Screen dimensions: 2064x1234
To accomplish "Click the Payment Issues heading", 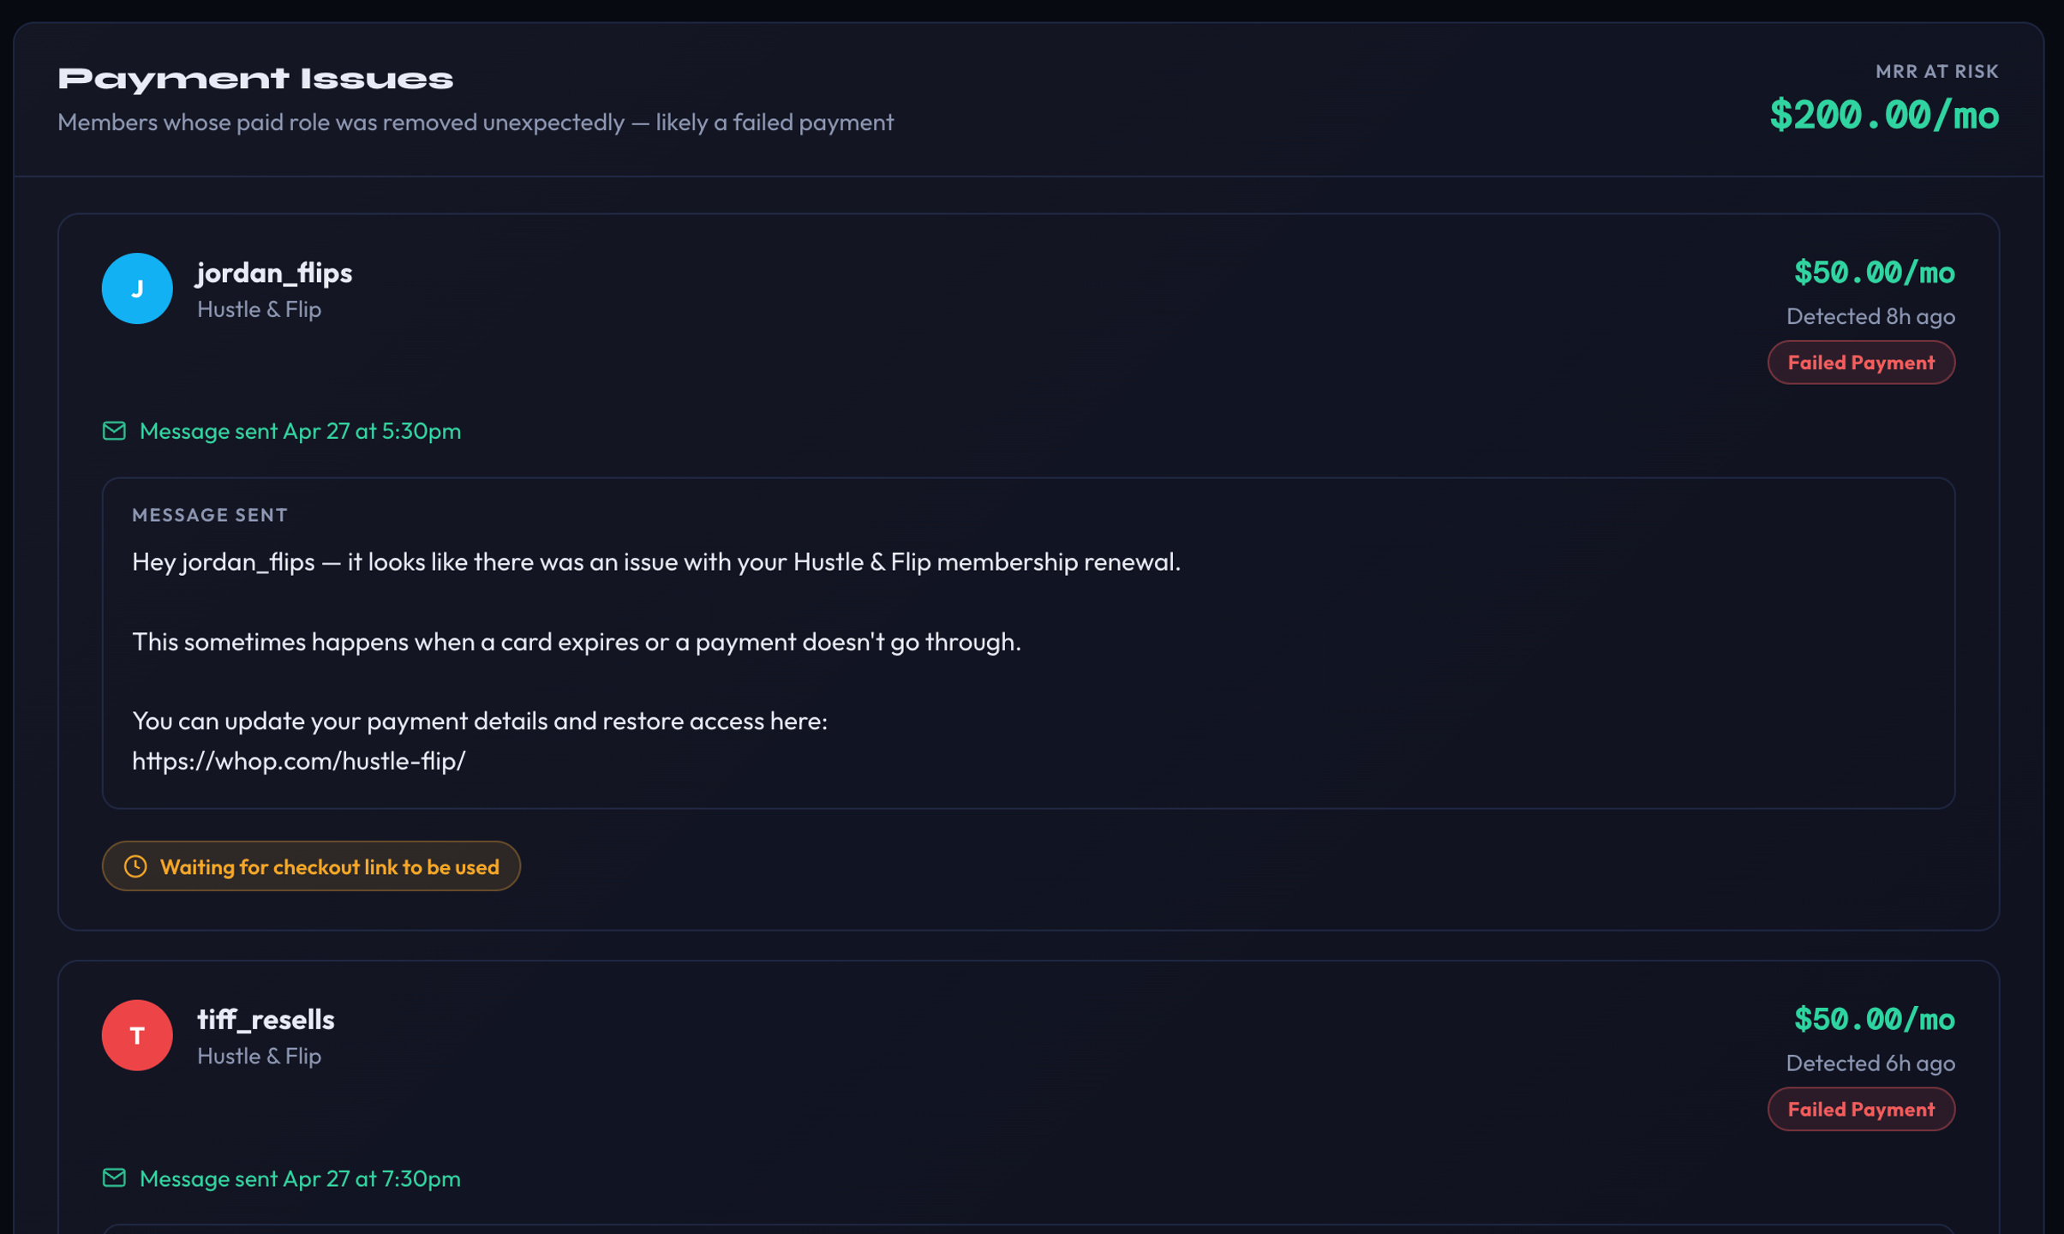I will (255, 79).
